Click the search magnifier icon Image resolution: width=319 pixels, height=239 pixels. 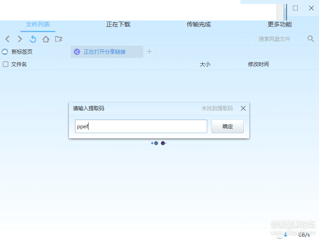pyautogui.click(x=311, y=39)
